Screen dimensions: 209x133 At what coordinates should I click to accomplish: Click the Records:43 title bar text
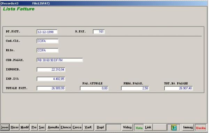click(10, 3)
